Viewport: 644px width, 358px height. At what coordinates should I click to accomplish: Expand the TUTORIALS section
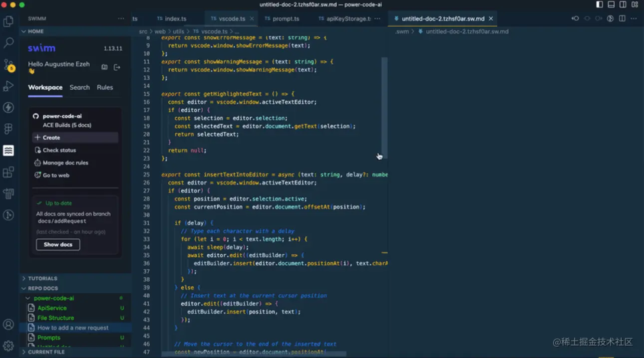[75, 278]
